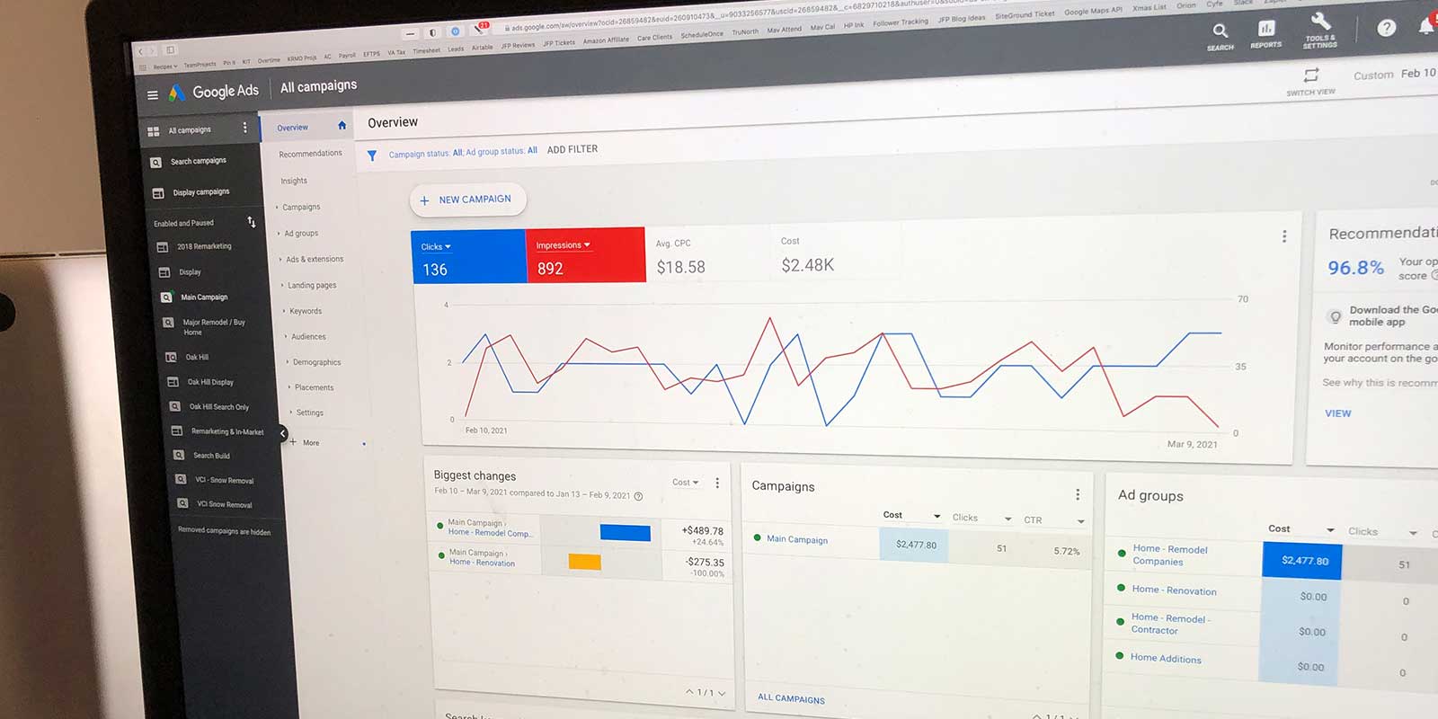The image size is (1438, 719).
Task: Open Tools & Settings wrench
Action: point(1321,22)
